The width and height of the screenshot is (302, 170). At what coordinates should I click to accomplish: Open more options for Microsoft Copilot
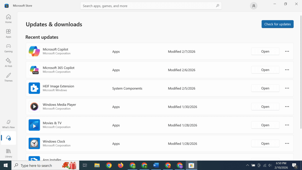tap(287, 51)
